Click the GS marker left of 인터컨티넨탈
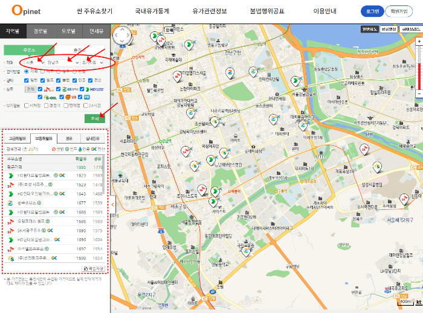The height and width of the screenshot is (313, 423). pyautogui.click(x=253, y=72)
